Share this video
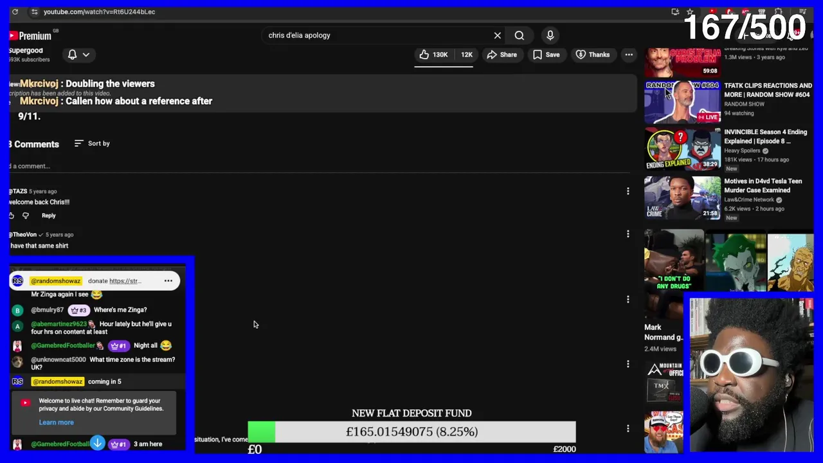The width and height of the screenshot is (823, 463). click(502, 55)
